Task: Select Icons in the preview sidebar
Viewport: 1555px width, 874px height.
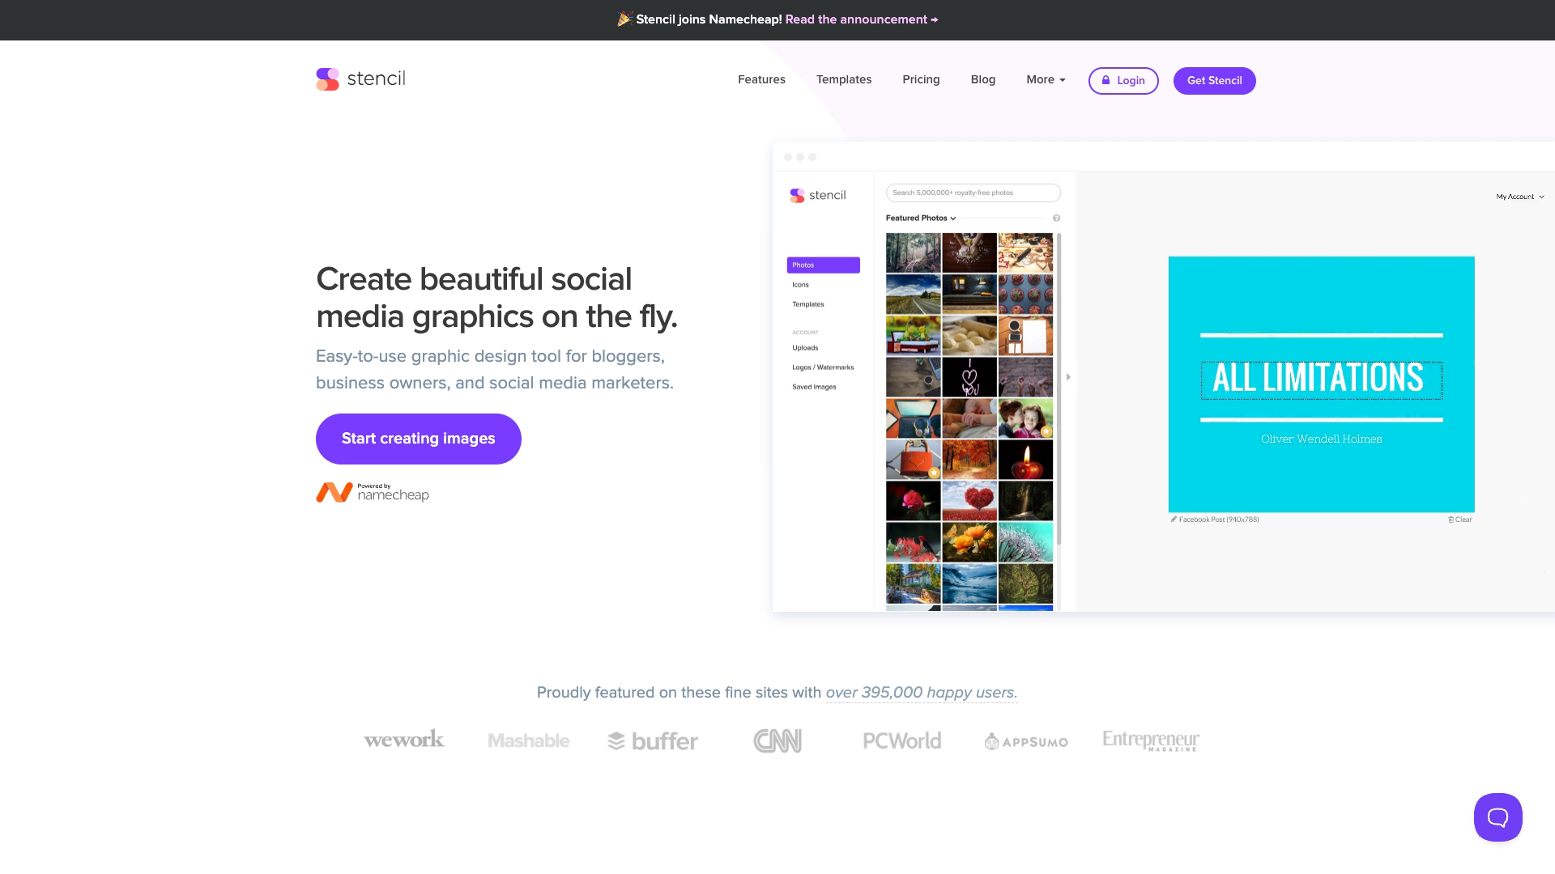Action: point(800,285)
